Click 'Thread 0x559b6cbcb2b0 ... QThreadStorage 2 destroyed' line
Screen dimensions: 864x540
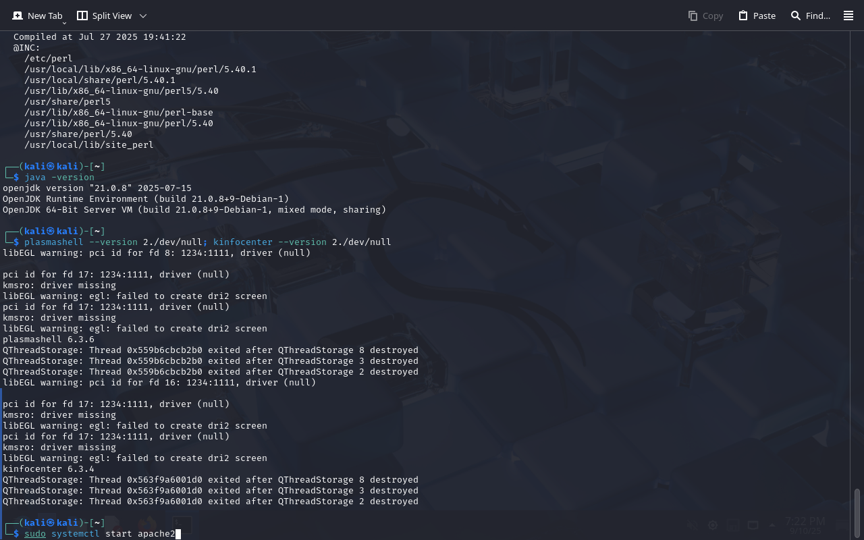211,372
